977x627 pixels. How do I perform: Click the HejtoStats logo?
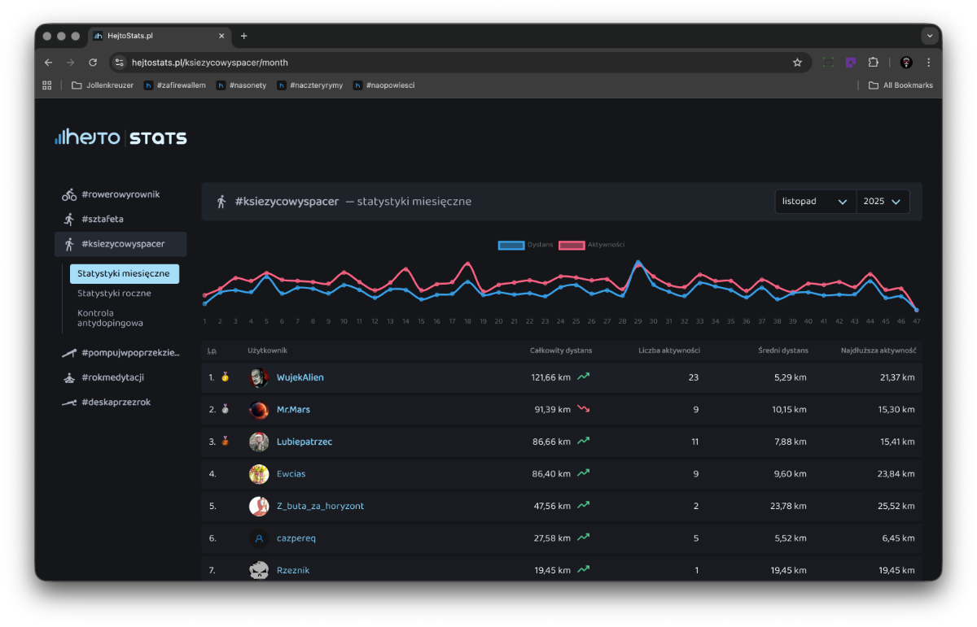tap(120, 137)
